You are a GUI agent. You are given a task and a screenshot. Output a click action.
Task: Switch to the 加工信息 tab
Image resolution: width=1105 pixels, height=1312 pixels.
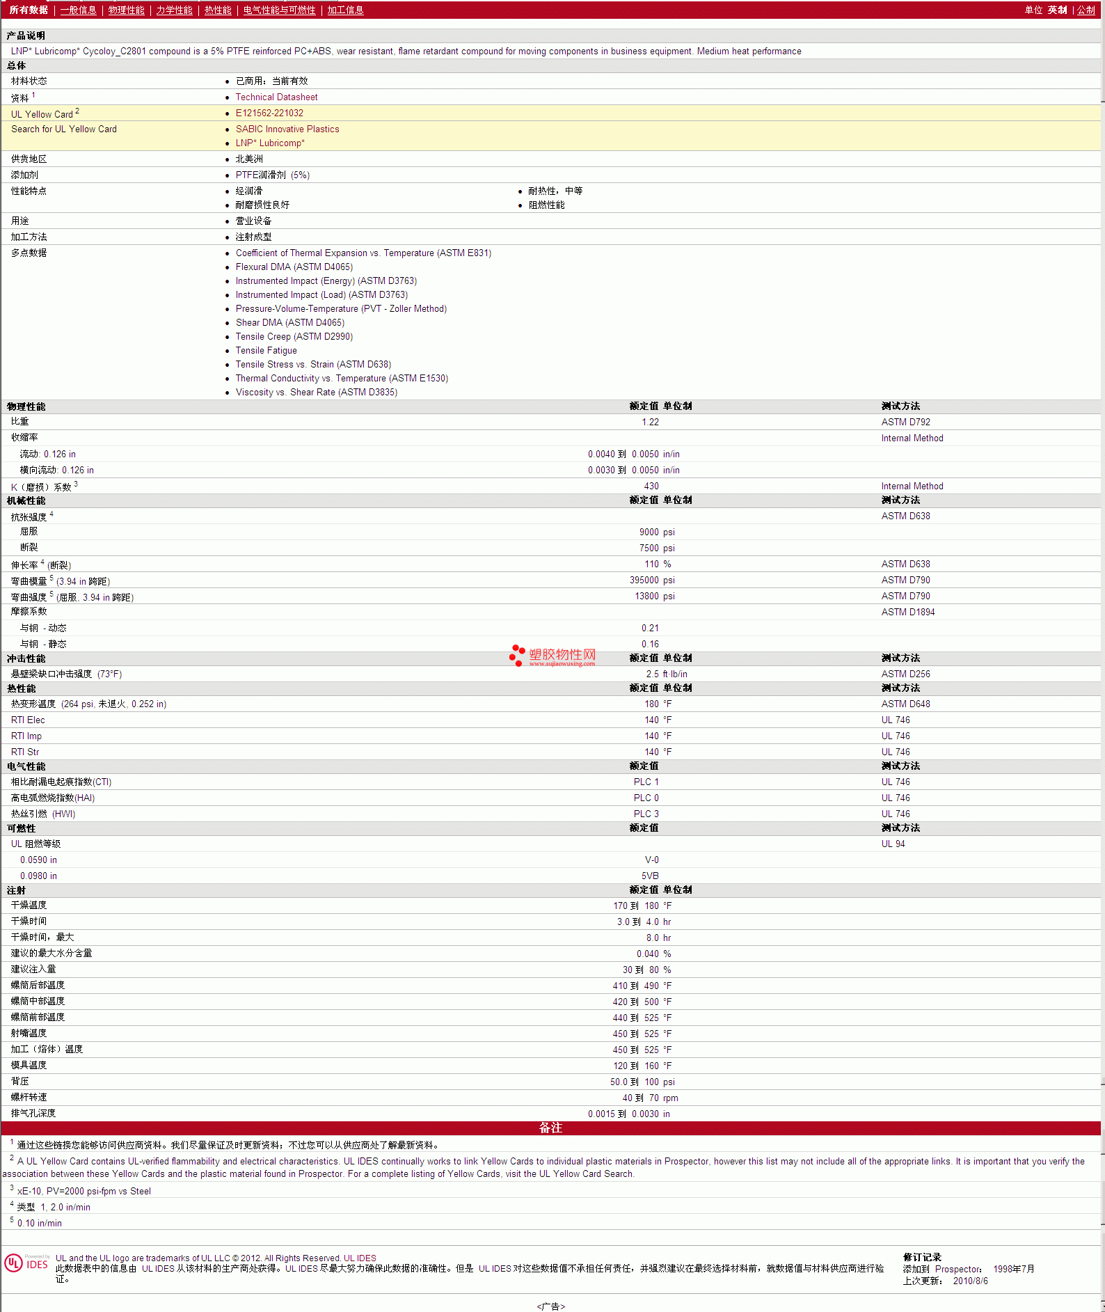(x=345, y=10)
